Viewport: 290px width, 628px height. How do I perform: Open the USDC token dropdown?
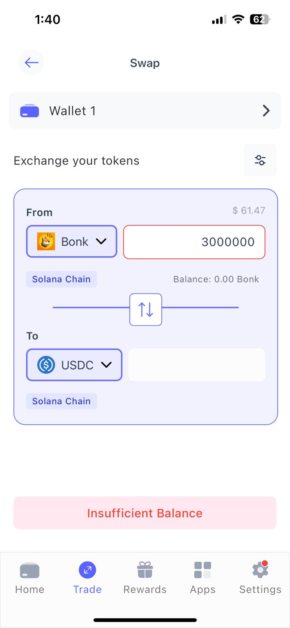click(106, 365)
